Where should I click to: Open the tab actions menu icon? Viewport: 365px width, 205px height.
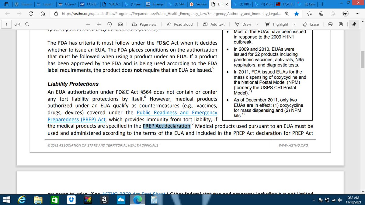6,4
